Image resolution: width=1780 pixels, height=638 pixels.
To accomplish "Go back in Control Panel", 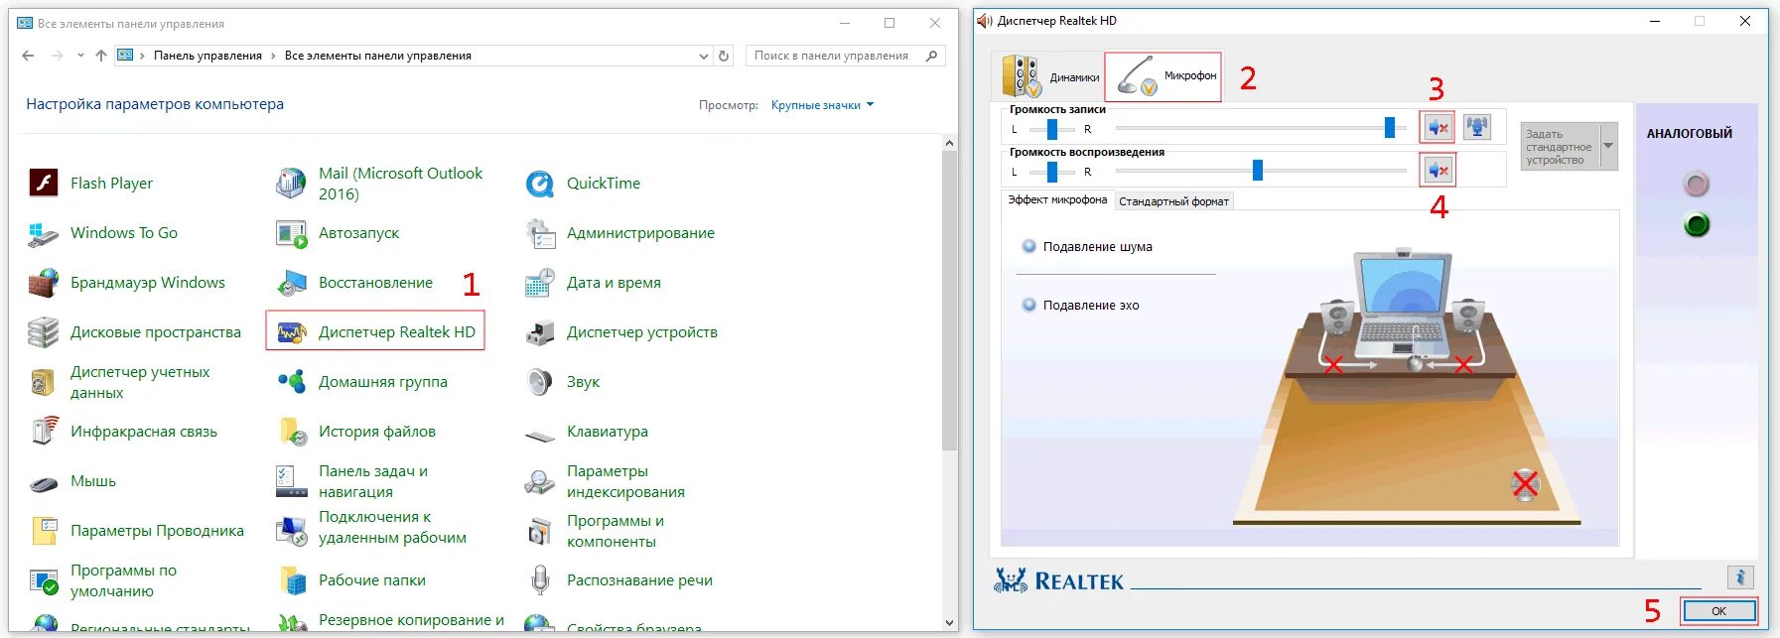I will 28,57.
